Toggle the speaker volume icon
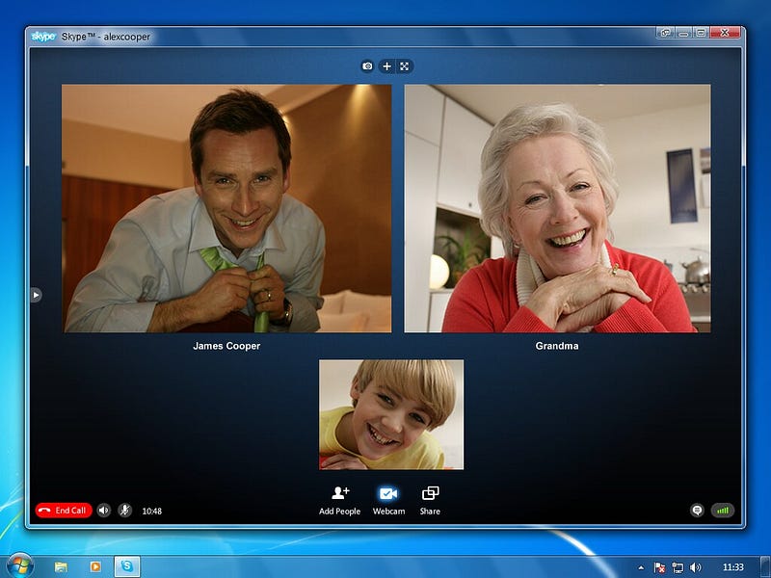771x578 pixels. tap(104, 511)
